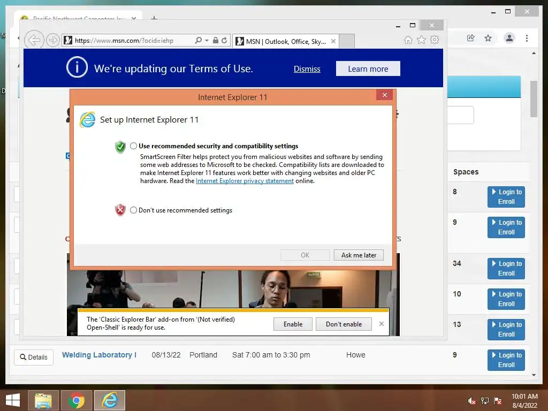Screen dimensions: 548x411
Task: Open File Explorer from the taskbar
Action: (x=43, y=400)
